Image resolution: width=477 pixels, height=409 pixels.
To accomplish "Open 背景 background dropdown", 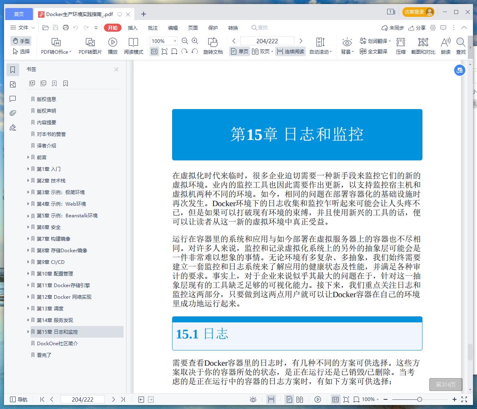I will coord(347,46).
